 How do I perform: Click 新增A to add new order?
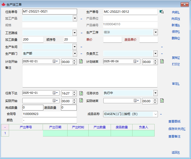176,25
